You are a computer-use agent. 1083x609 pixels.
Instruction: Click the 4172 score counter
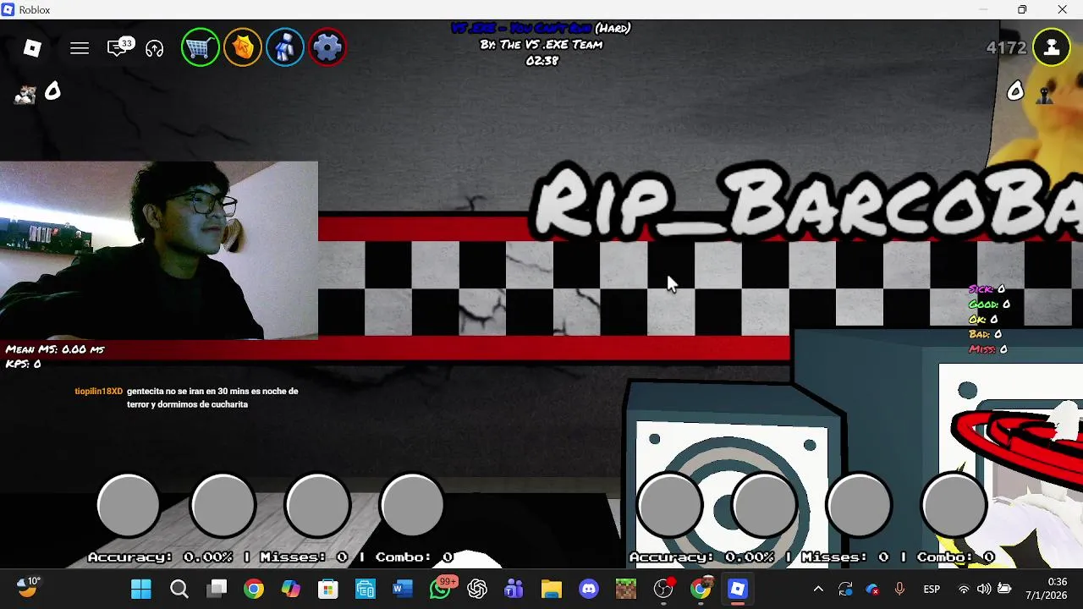1006,48
